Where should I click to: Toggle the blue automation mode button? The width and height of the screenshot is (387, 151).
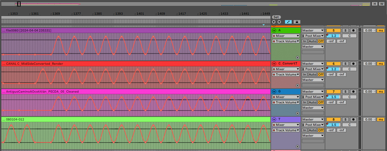click(288, 22)
